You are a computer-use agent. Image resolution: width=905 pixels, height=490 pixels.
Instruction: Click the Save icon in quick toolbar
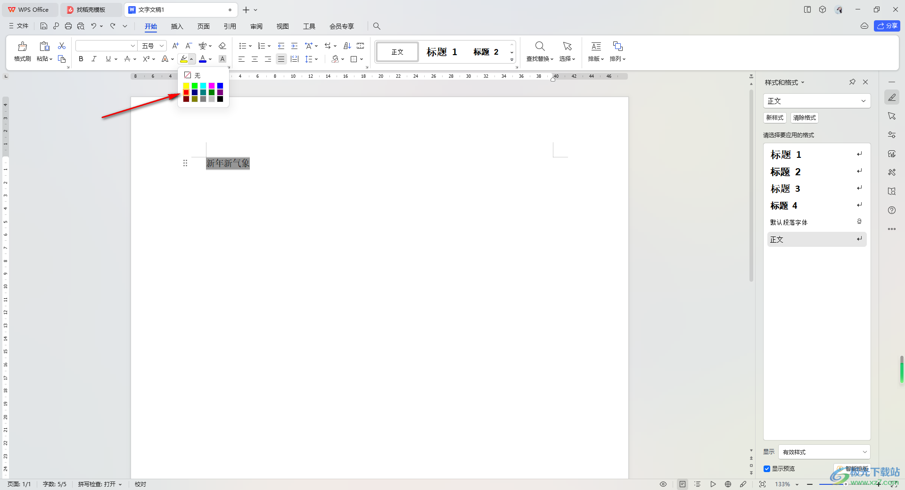click(x=44, y=26)
